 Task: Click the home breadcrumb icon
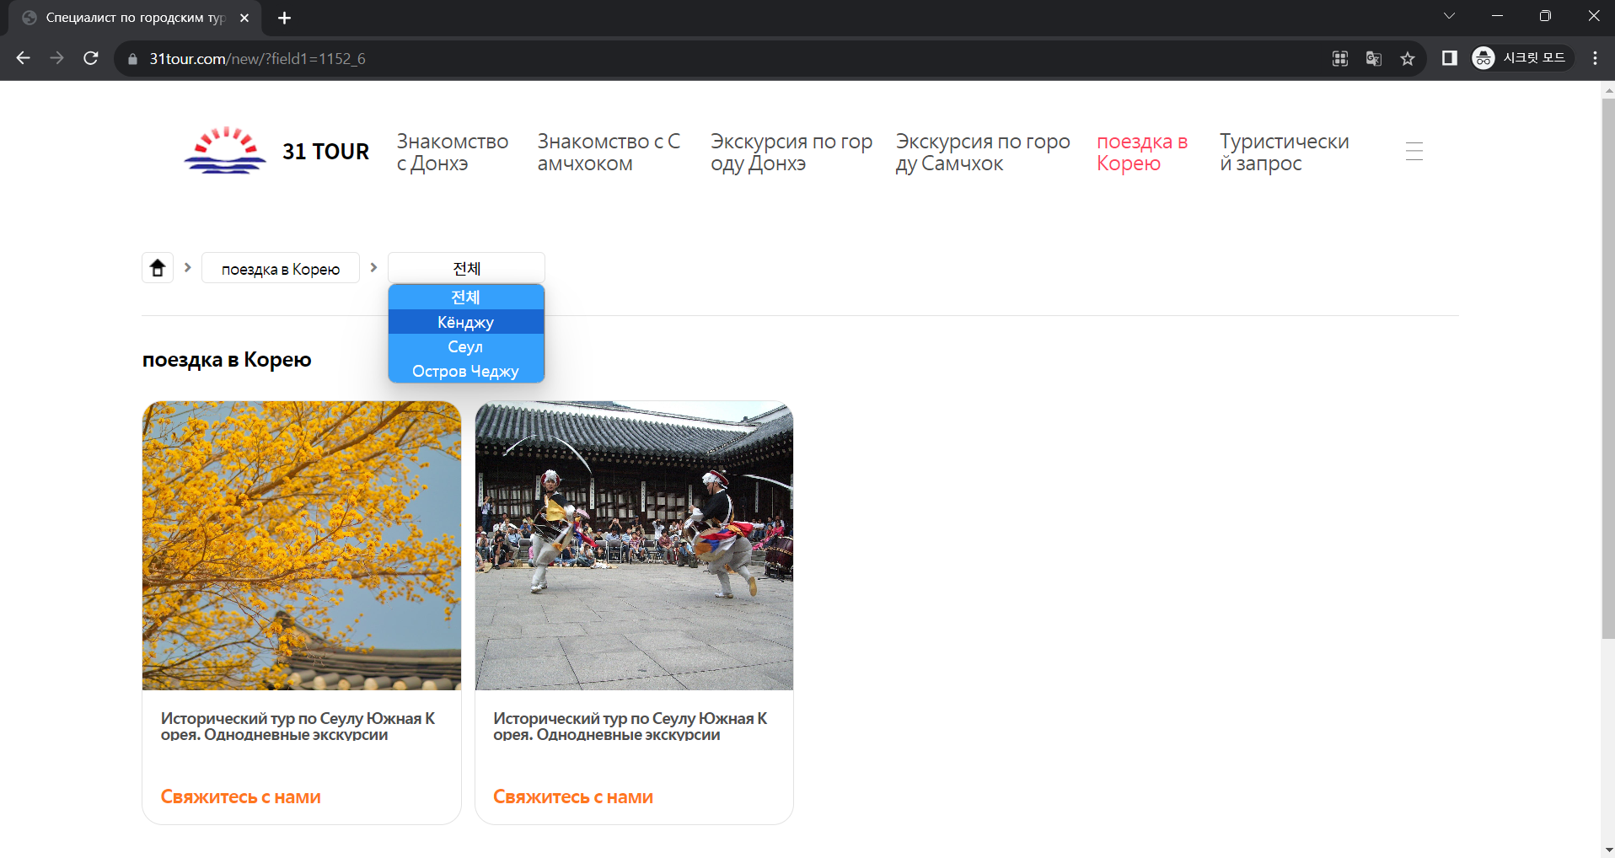pyautogui.click(x=158, y=268)
